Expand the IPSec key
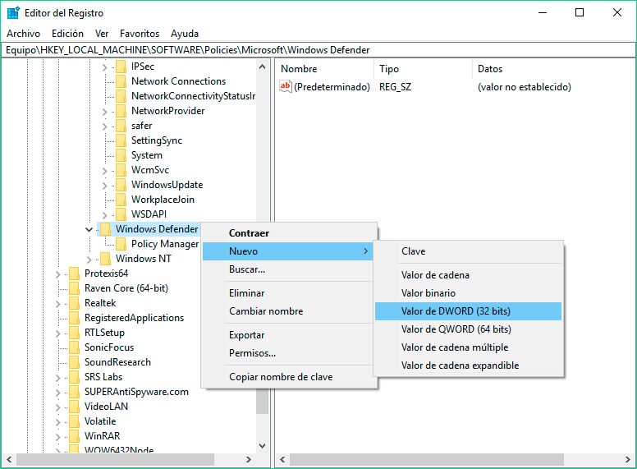This screenshot has width=637, height=469. (104, 67)
